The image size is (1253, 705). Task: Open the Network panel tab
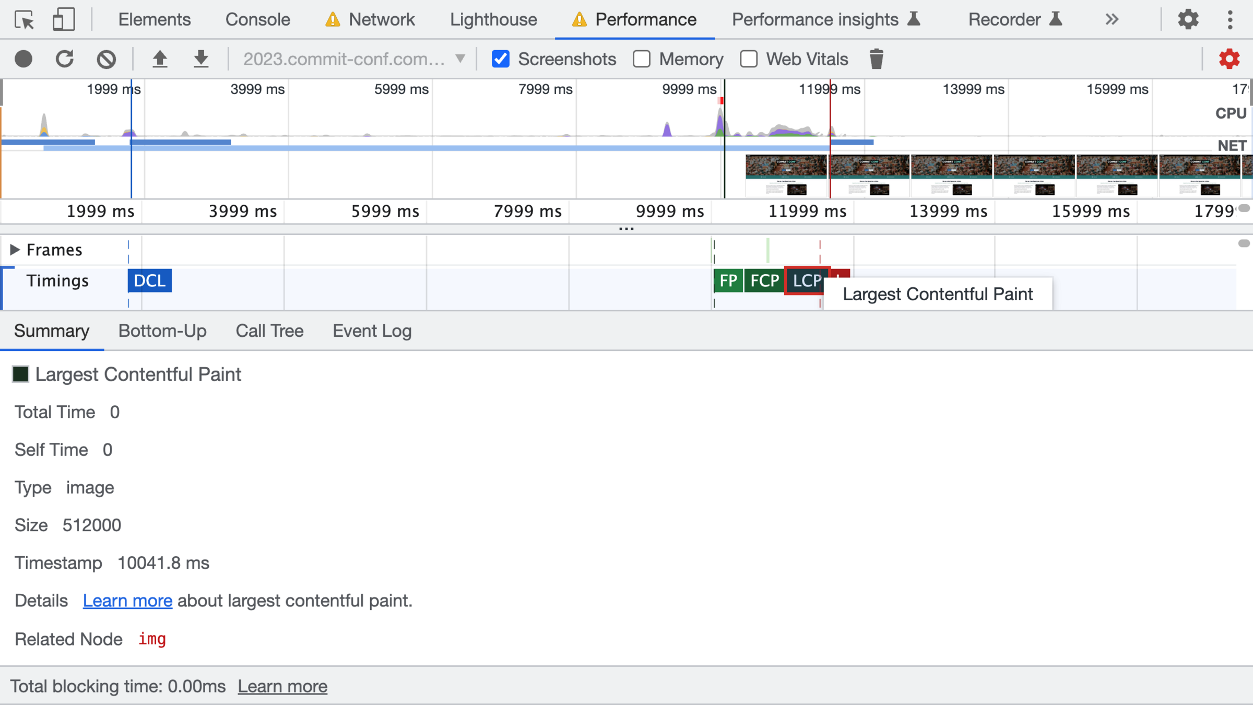click(x=381, y=20)
